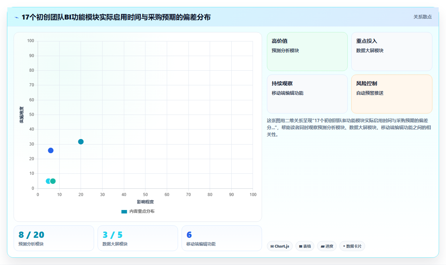Click 自动预警推送 text in 风险控制 card
This screenshot has width=446, height=265.
click(x=370, y=93)
